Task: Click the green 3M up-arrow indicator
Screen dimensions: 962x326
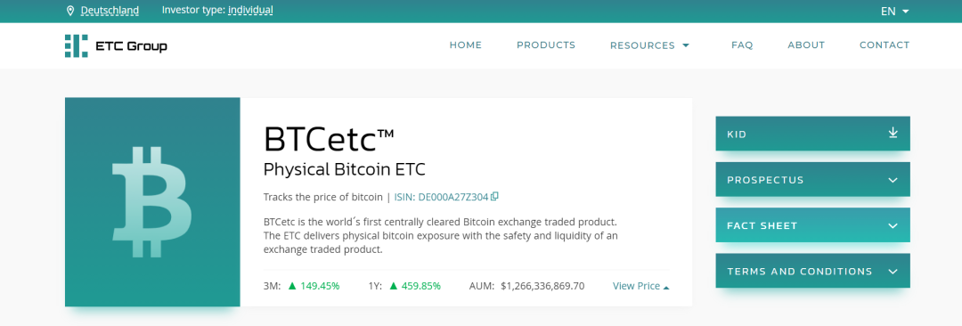Action: point(292,286)
